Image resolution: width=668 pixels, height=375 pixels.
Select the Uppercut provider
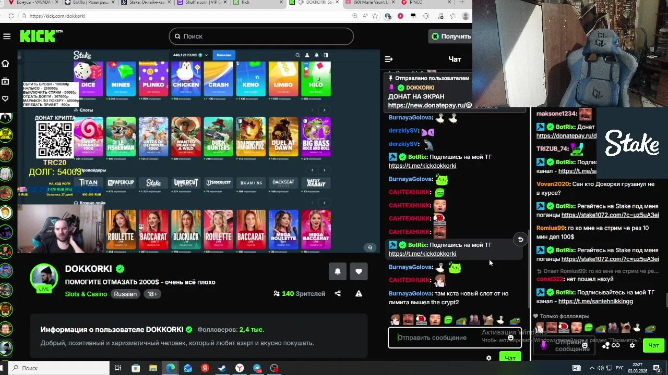click(186, 183)
